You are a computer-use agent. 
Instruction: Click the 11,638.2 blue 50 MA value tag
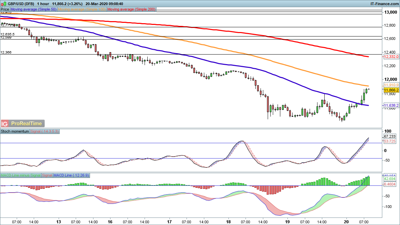coord(391,105)
